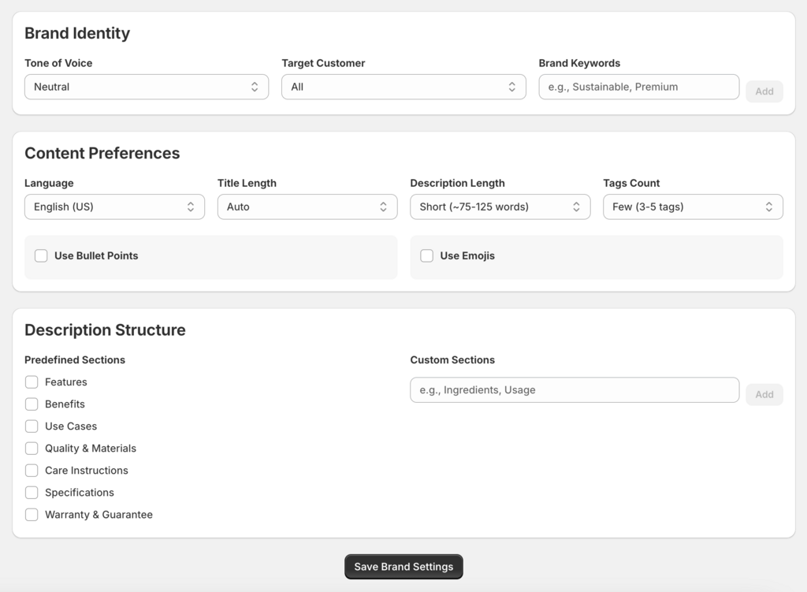
Task: Click Add next to Brand Keywords
Action: tap(764, 91)
